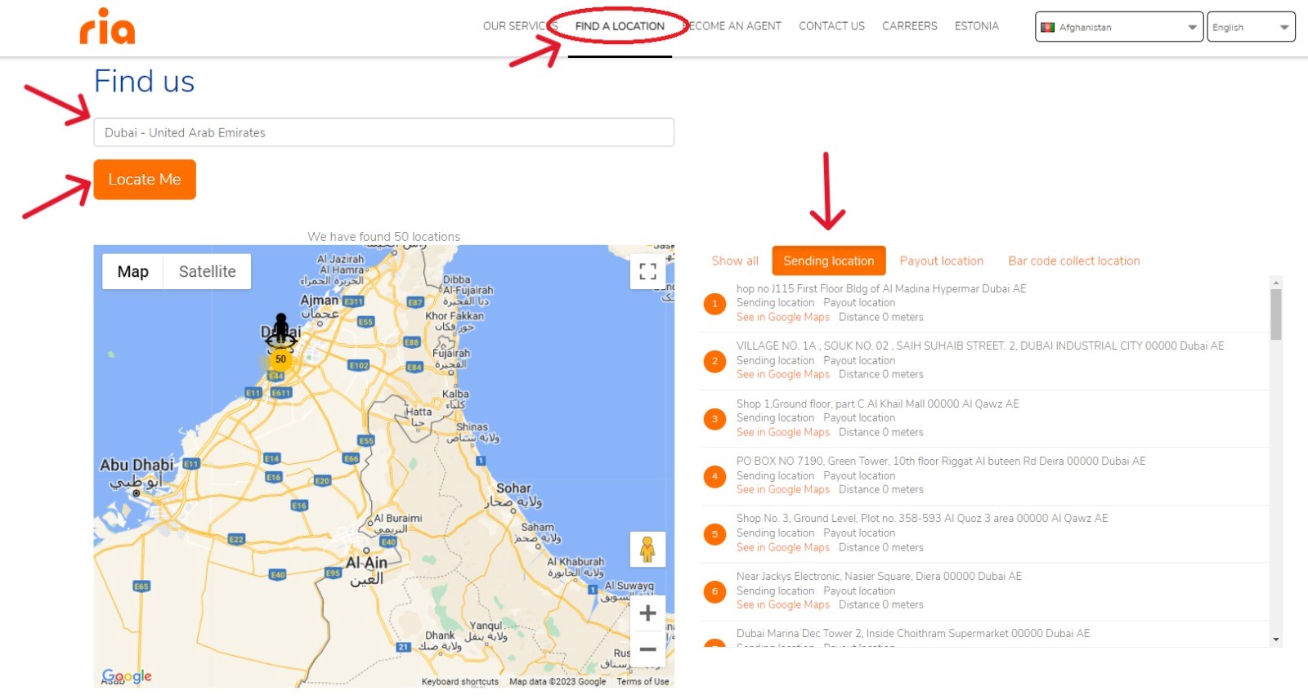Open the Afghanistan country dropdown
1308x700 pixels.
tap(1118, 27)
